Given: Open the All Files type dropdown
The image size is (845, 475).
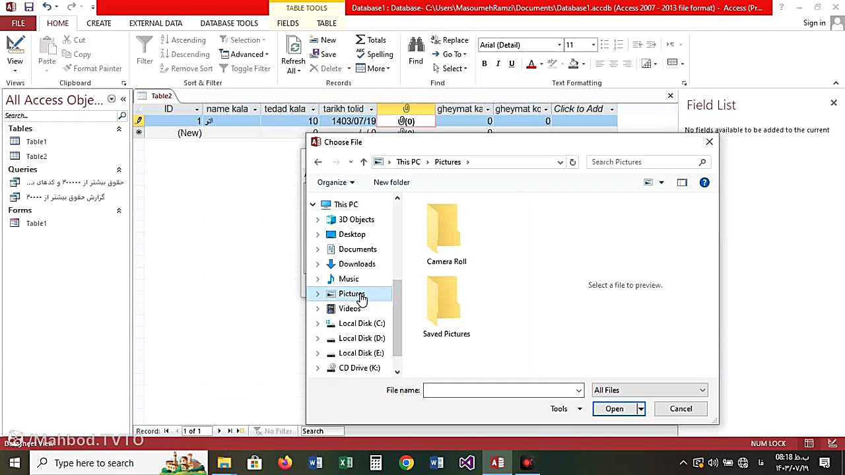Looking at the screenshot, I should coord(650,390).
